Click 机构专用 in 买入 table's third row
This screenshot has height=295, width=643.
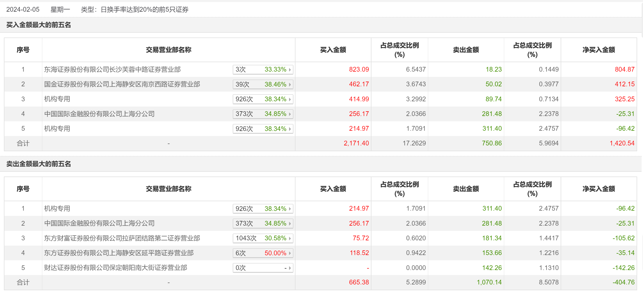(x=57, y=99)
